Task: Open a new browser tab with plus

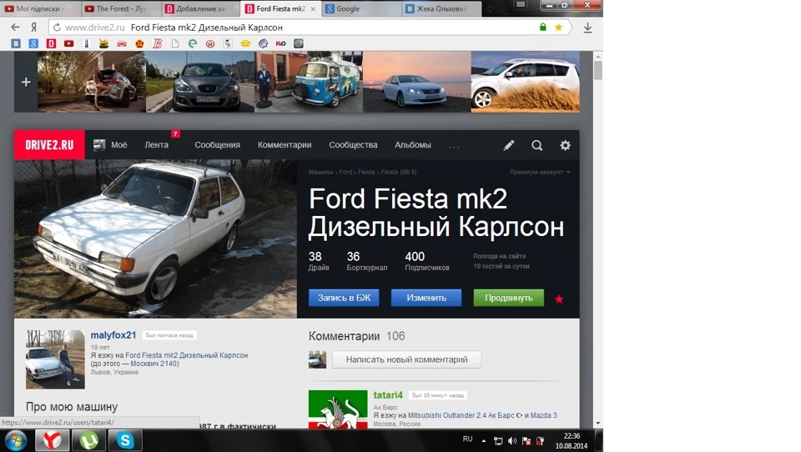Action: tap(490, 8)
